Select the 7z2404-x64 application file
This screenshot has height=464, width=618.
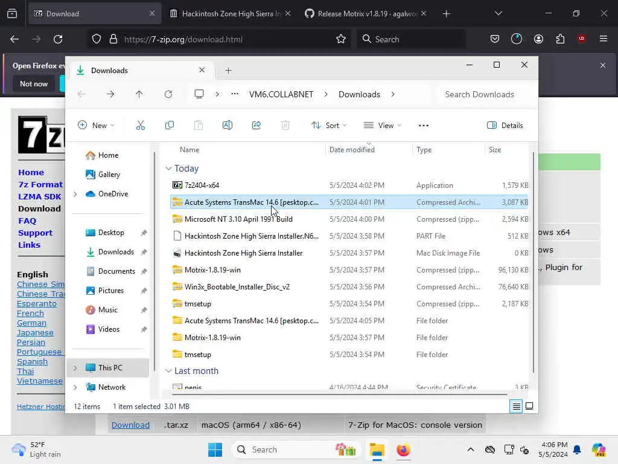349,185
